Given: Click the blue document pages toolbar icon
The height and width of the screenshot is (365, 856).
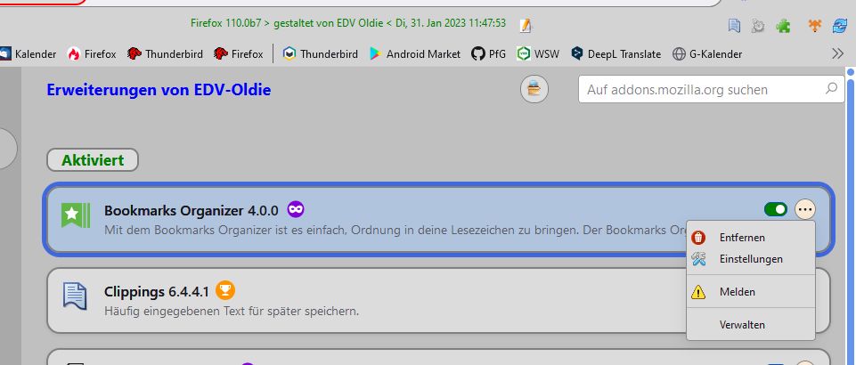Looking at the screenshot, I should (x=734, y=25).
